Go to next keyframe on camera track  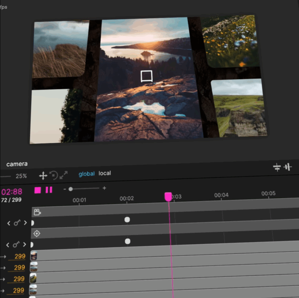tap(25, 223)
